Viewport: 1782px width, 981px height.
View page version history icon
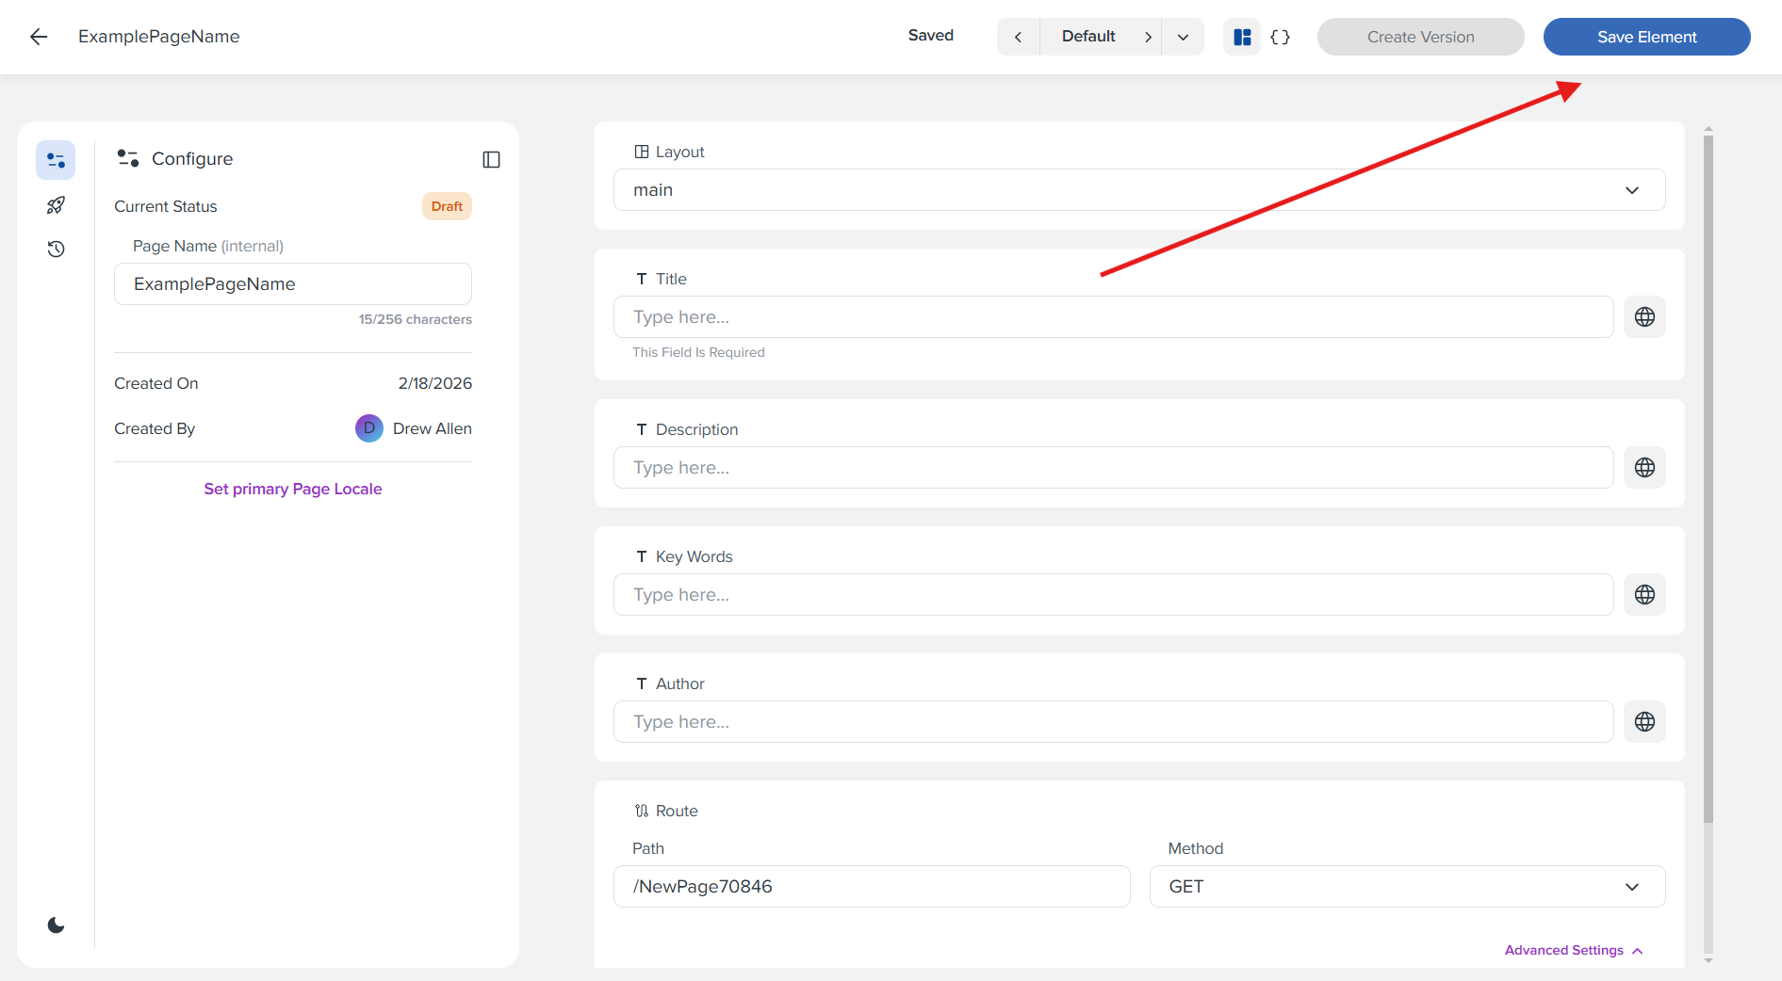coord(55,249)
